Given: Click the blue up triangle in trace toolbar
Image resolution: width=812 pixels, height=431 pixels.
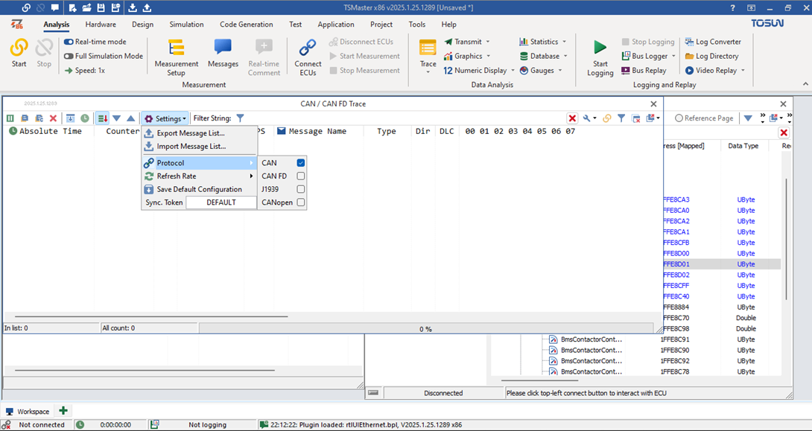Looking at the screenshot, I should tap(131, 118).
